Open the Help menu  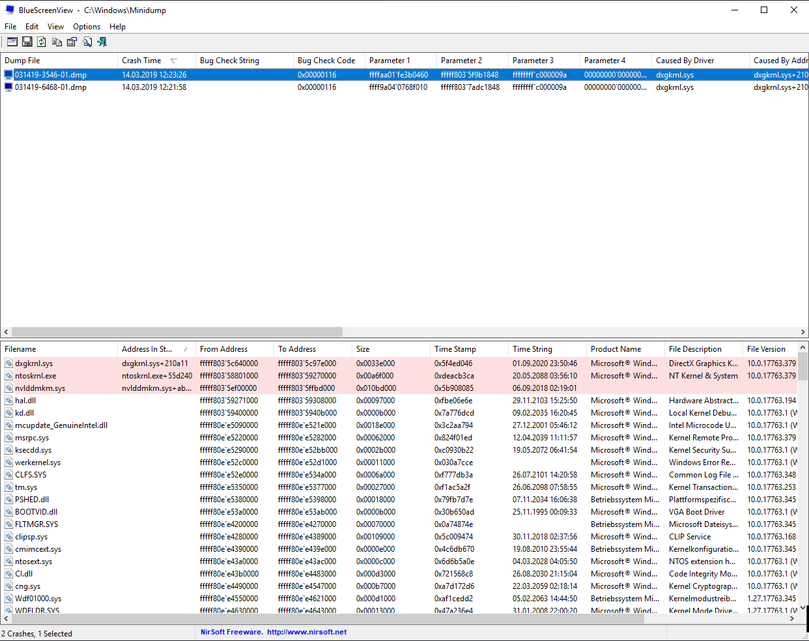117,27
